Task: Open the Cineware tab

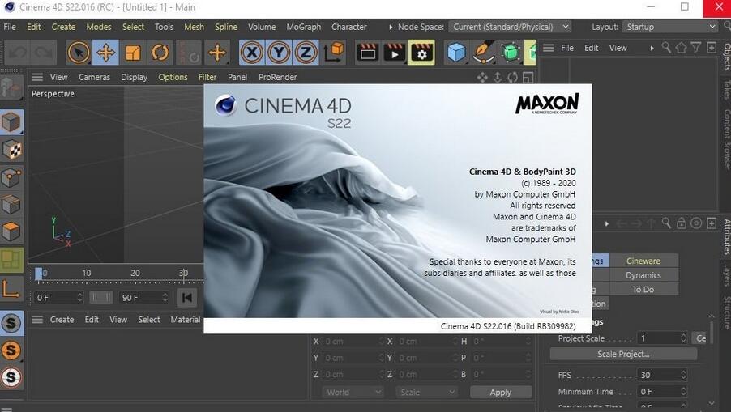Action: tap(643, 261)
